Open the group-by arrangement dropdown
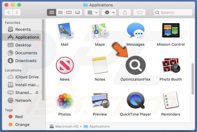The height and width of the screenshot is (132, 197). click(92, 12)
